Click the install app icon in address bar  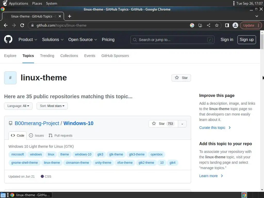coord(200,25)
